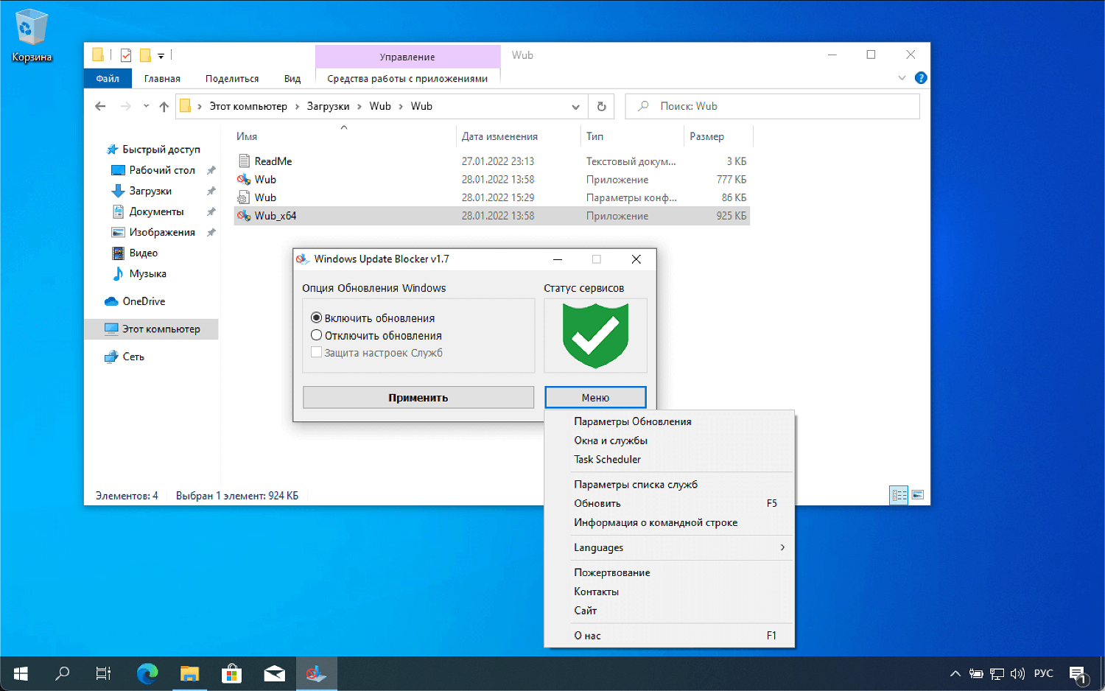This screenshot has height=691, width=1105.
Task: Click Windows Update Blocker taskbar icon
Action: [x=317, y=673]
